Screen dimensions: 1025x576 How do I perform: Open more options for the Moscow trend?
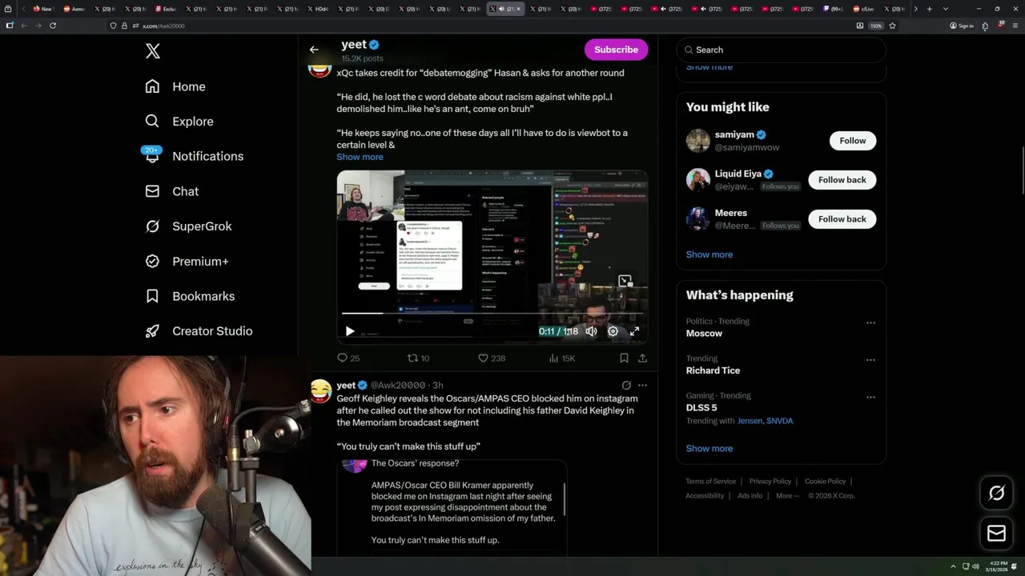point(870,323)
